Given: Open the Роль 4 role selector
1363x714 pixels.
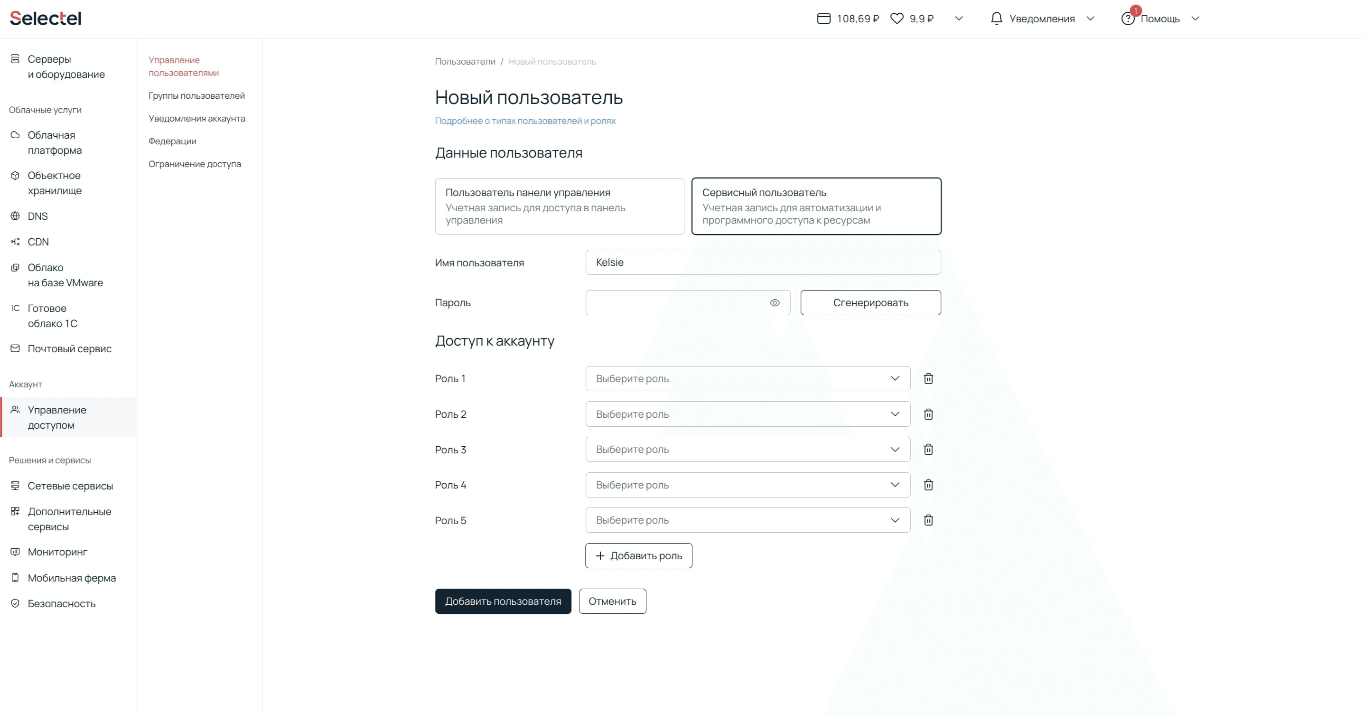Looking at the screenshot, I should 747,485.
